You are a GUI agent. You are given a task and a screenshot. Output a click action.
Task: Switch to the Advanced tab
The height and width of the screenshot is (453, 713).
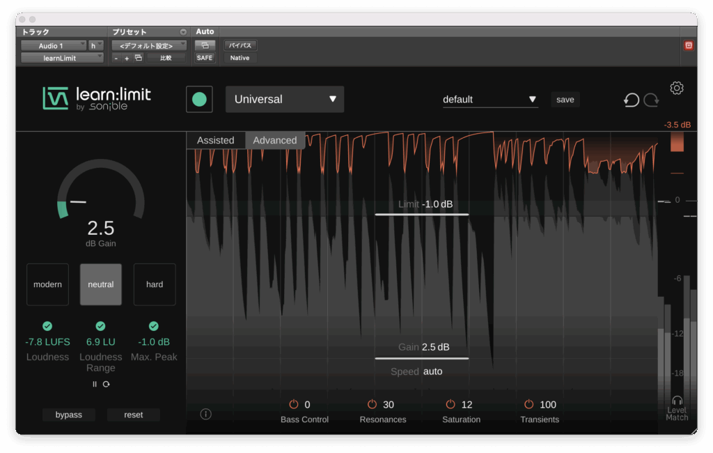coord(275,140)
